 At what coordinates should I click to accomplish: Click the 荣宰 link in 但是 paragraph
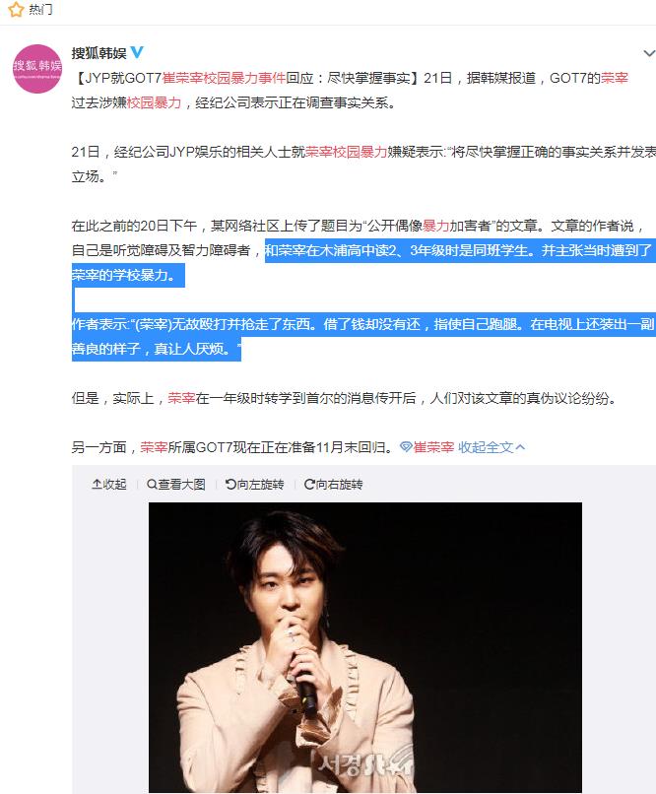click(x=181, y=398)
